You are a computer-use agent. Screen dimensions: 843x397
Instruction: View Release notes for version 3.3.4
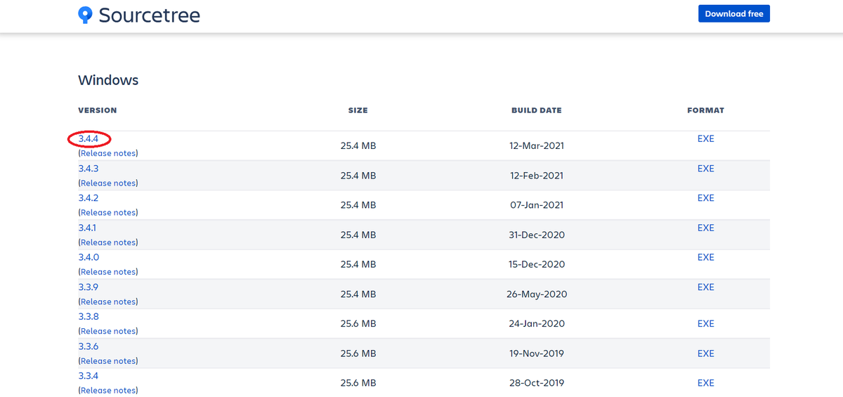(108, 390)
